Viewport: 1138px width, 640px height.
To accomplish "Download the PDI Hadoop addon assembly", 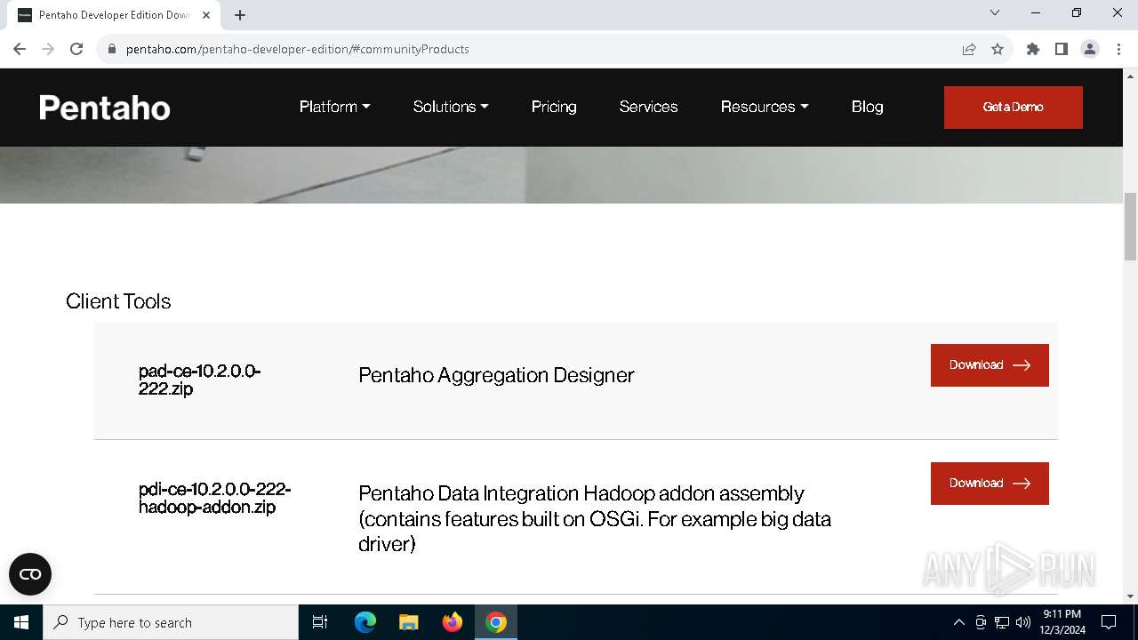I will tap(990, 484).
